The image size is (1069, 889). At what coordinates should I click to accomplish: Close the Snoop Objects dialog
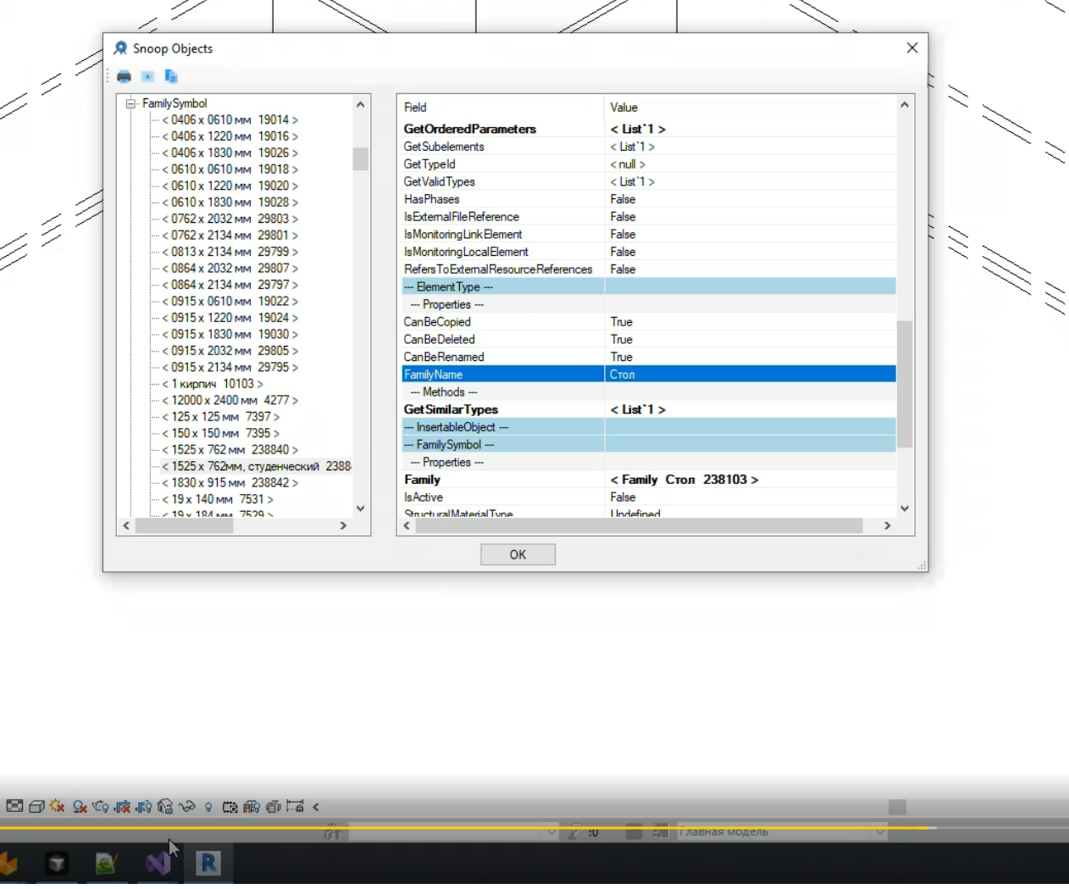click(912, 47)
